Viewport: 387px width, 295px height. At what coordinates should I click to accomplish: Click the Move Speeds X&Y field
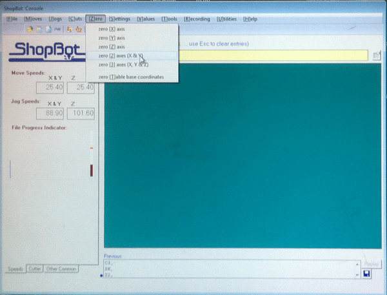[x=50, y=88]
